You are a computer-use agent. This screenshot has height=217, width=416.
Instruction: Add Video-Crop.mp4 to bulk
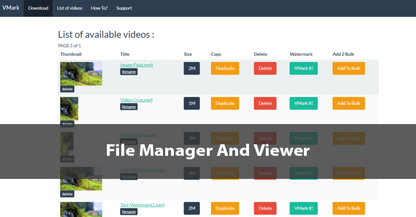[x=348, y=103]
